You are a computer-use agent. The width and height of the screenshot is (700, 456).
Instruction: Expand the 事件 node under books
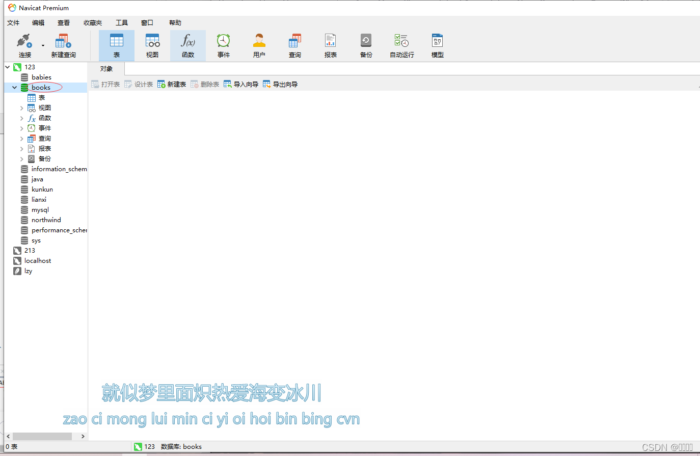pyautogui.click(x=21, y=128)
